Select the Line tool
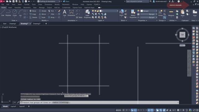 [3, 13]
